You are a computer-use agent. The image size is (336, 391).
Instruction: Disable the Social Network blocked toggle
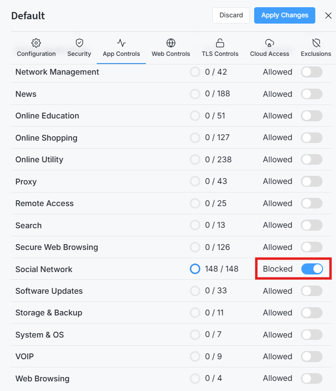tap(312, 269)
